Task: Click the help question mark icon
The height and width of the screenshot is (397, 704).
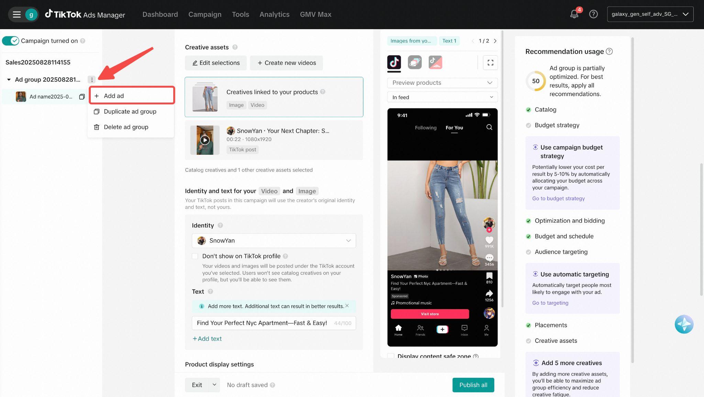Action: (593, 14)
